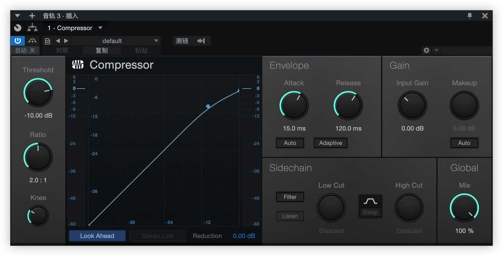Enable the sidechain Filter toggle
Screen dimensions: 503x256
290,197
